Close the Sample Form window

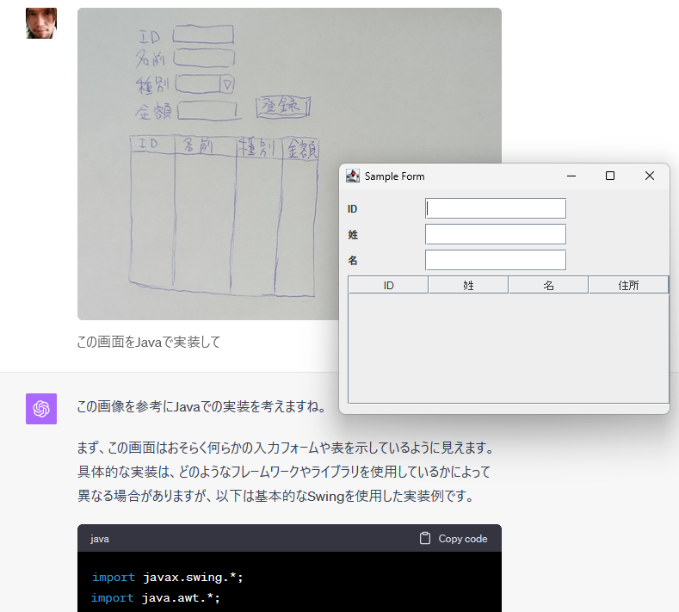(x=649, y=176)
